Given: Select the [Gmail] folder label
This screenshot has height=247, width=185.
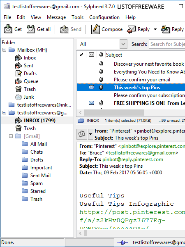Looking at the screenshot, I should click(32, 136).
